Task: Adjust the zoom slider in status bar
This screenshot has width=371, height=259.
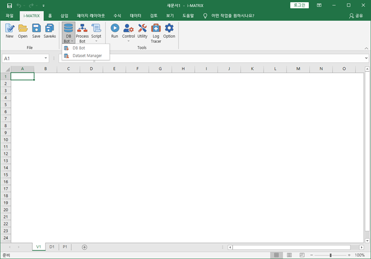Action: pos(330,255)
